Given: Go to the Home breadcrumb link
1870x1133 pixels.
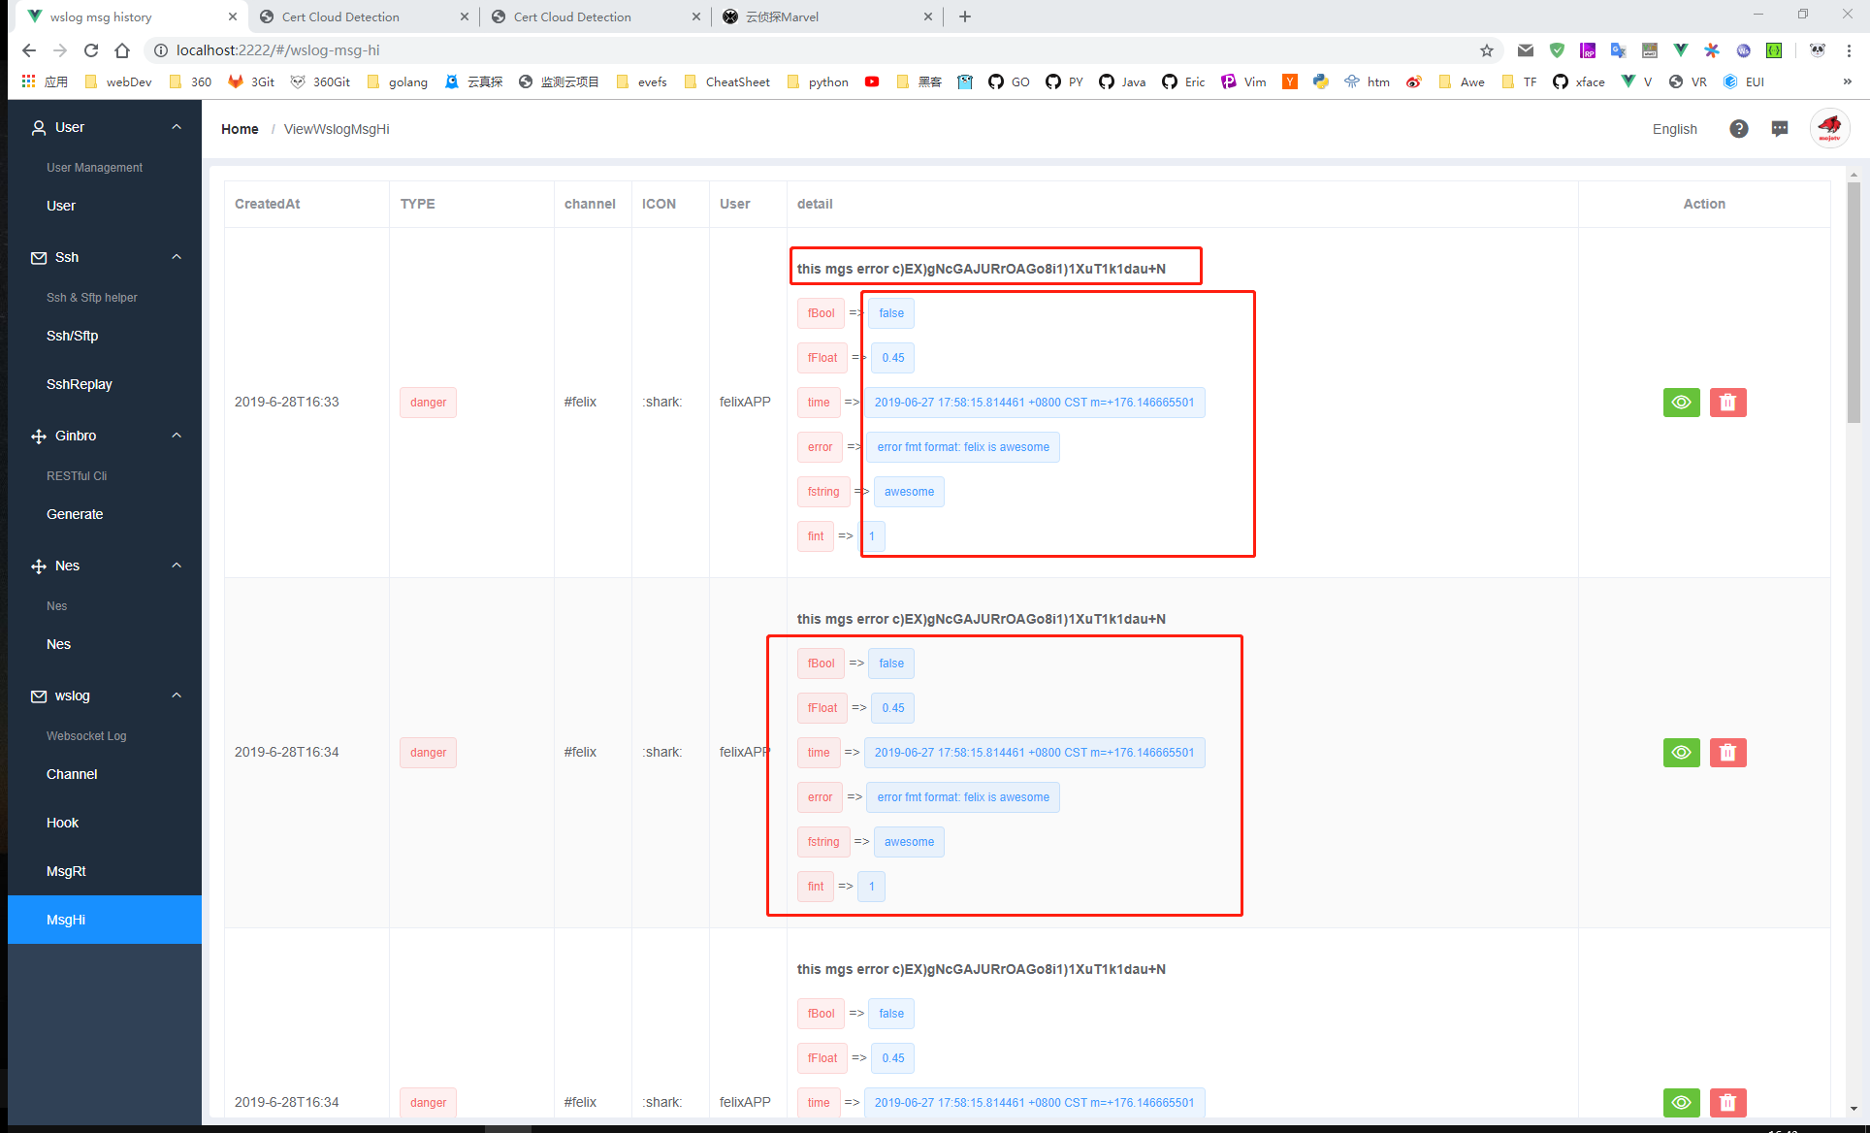Looking at the screenshot, I should [240, 129].
